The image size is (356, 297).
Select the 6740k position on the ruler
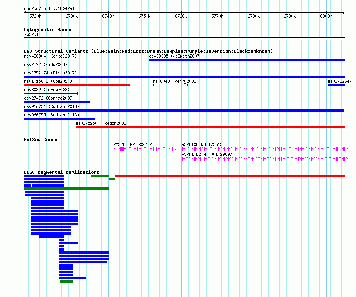108,16
